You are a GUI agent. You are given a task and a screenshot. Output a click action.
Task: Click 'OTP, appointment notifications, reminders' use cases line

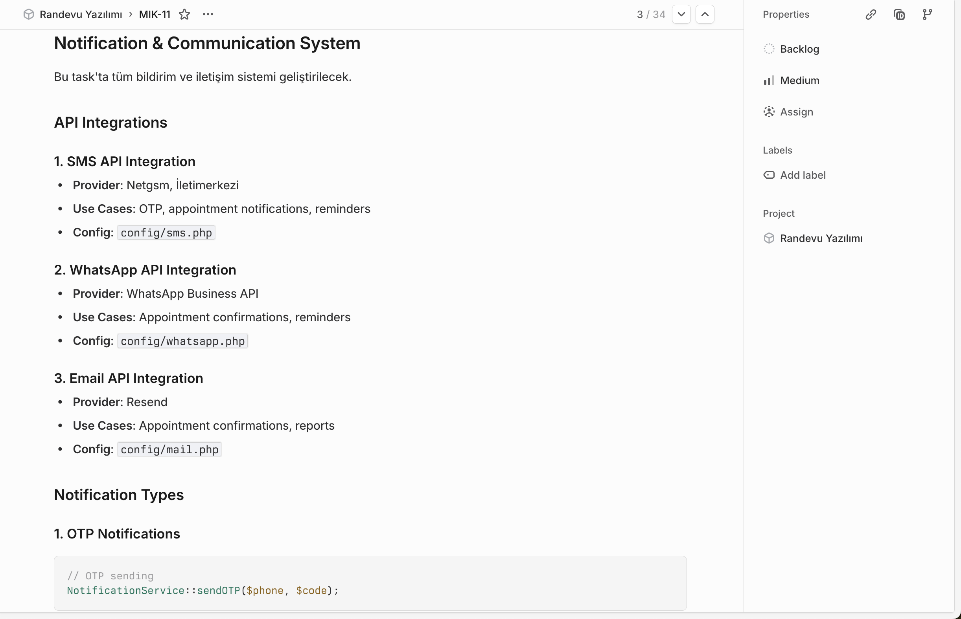pyautogui.click(x=222, y=209)
